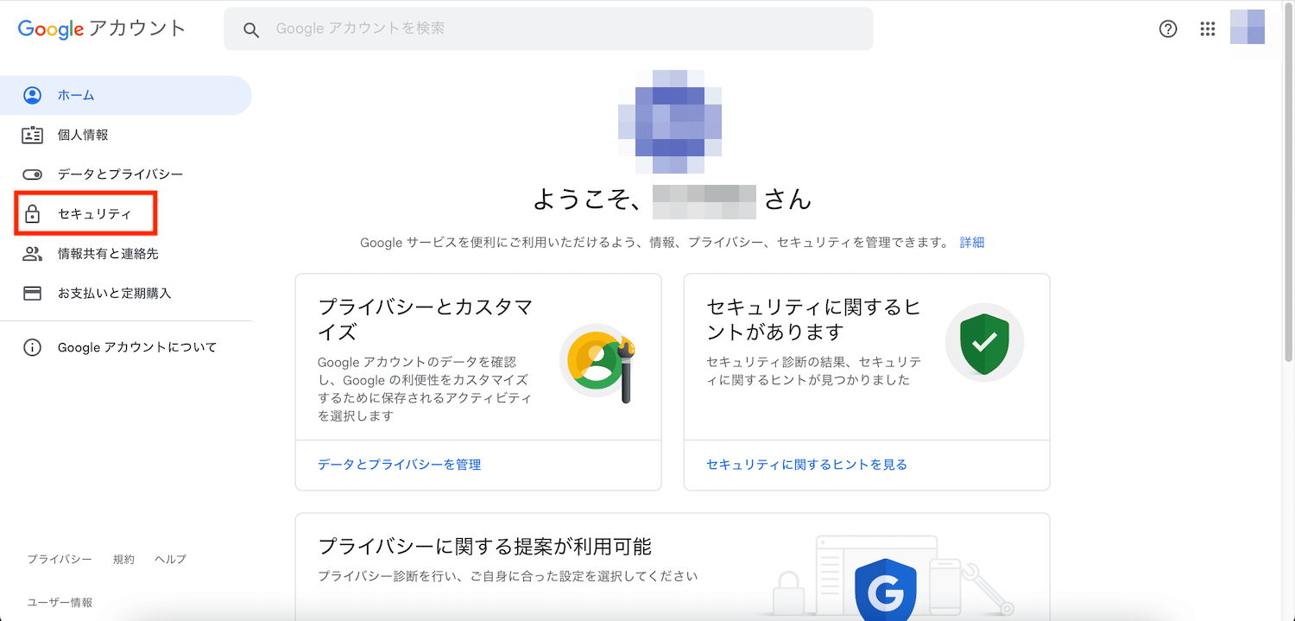Click the 詳細 link

[x=972, y=243]
